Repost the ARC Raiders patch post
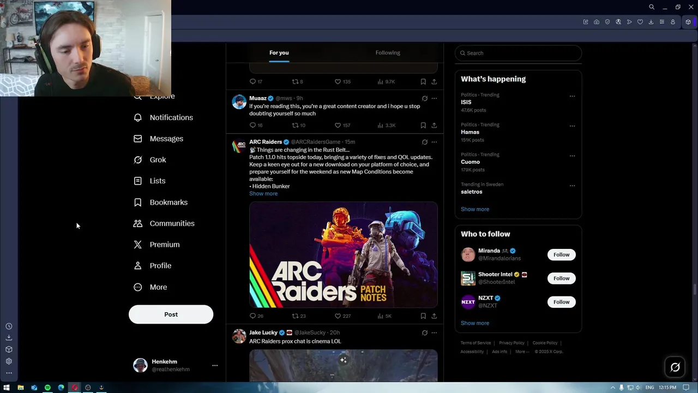Screen dimensions: 698x393 coord(298,316)
